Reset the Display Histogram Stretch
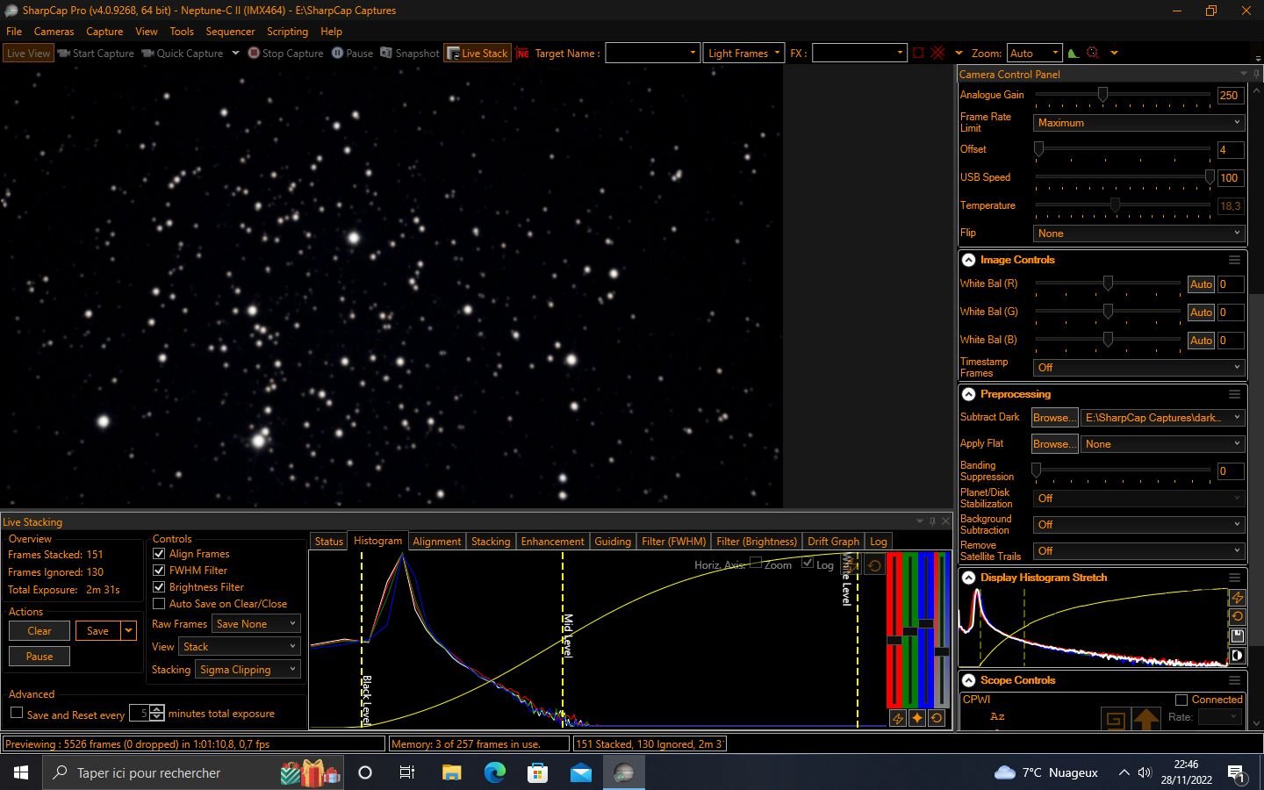The width and height of the screenshot is (1264, 790). coord(1237,616)
